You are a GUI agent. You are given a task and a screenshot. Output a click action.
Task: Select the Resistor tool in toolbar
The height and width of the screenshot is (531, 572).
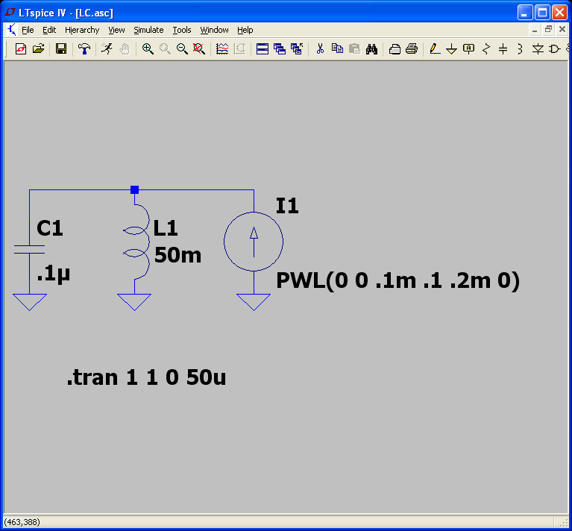486,49
